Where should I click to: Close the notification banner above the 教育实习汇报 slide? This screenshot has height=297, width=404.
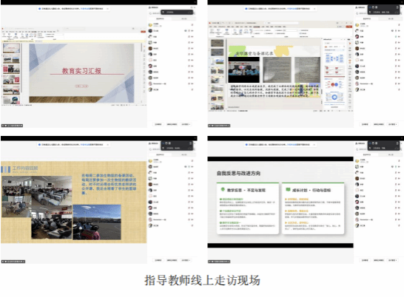(x=108, y=8)
